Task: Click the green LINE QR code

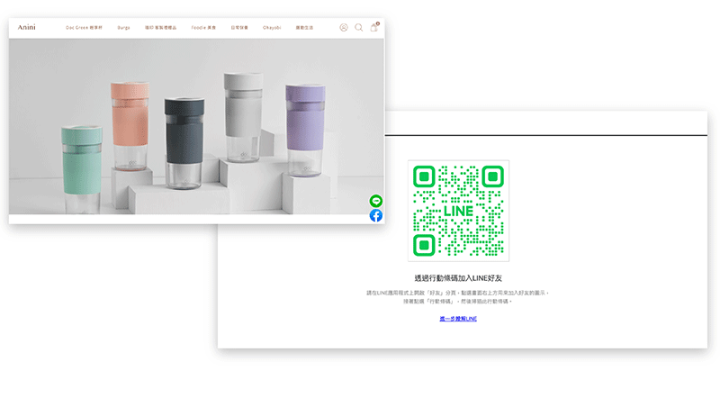Action: coord(458,211)
